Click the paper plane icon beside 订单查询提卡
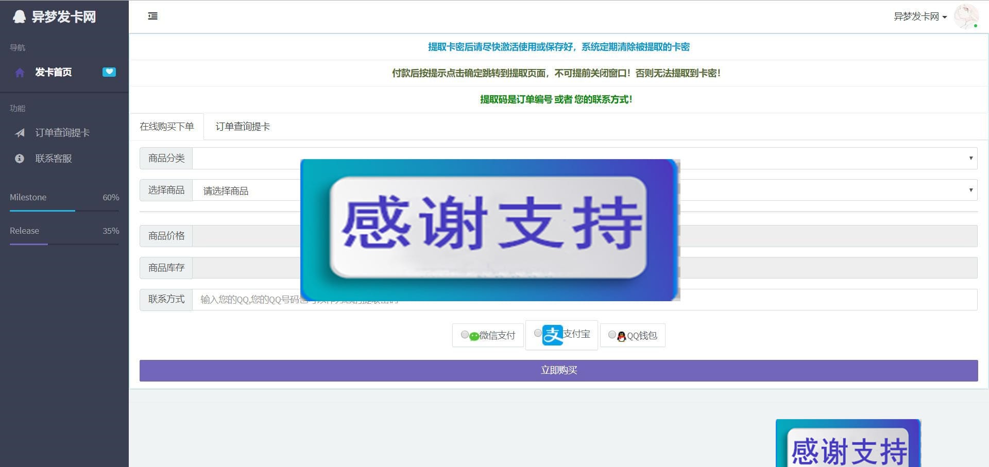Image resolution: width=989 pixels, height=467 pixels. (x=19, y=133)
